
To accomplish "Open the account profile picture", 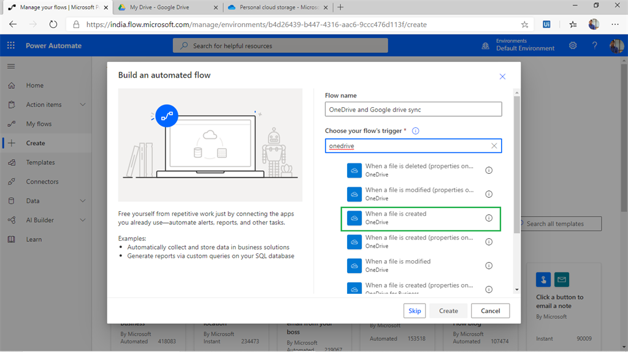I will click(x=616, y=45).
